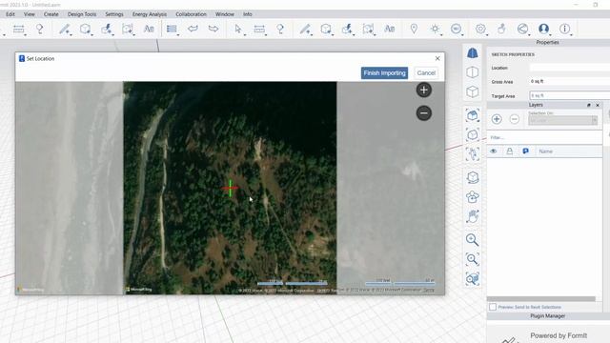Screen dimensions: 610x343
Task: Open the Edit menu
Action: [10, 14]
